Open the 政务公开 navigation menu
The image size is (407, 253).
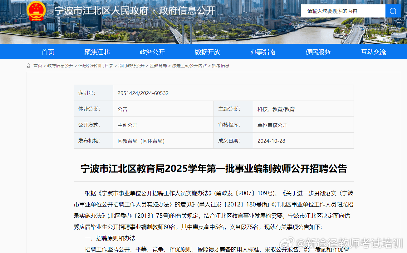(152, 52)
